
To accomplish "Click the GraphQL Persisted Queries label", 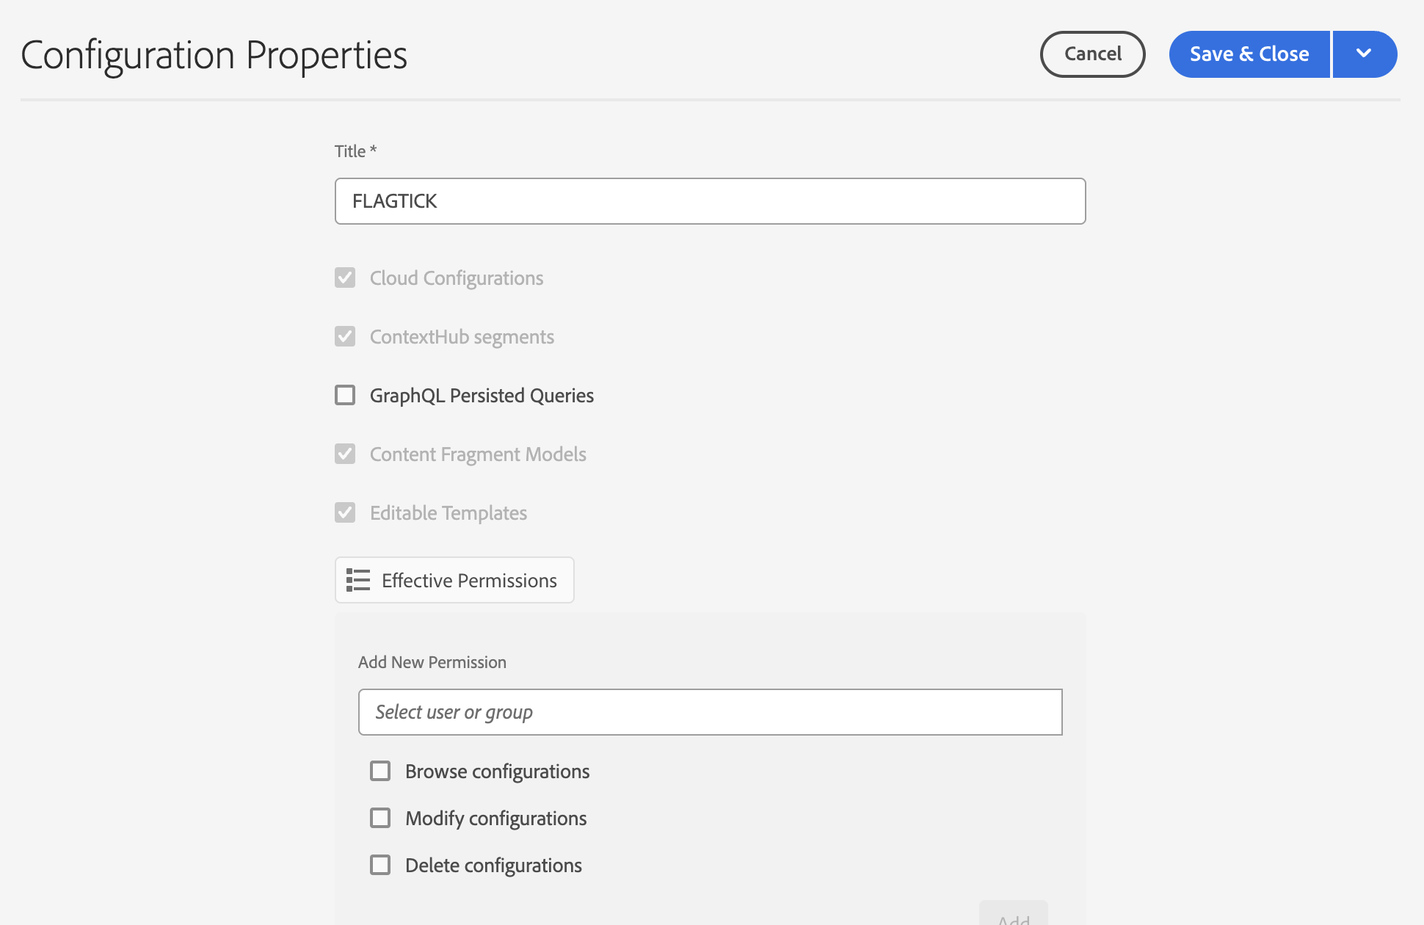I will (482, 396).
